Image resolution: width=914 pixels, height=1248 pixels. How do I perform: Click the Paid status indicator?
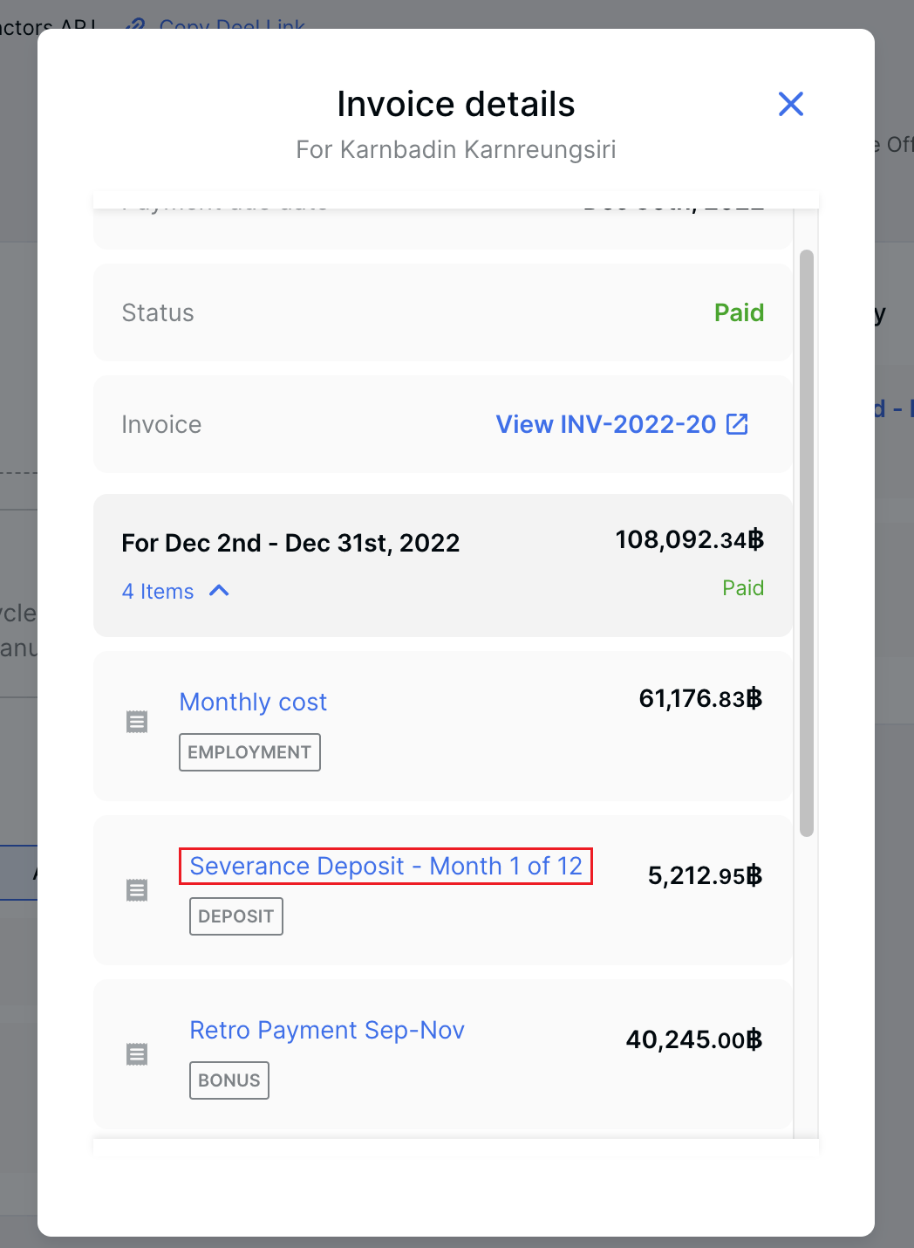(x=738, y=312)
